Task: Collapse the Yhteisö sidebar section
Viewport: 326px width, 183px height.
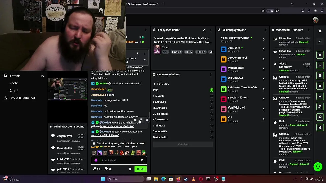Action: click(x=42, y=76)
